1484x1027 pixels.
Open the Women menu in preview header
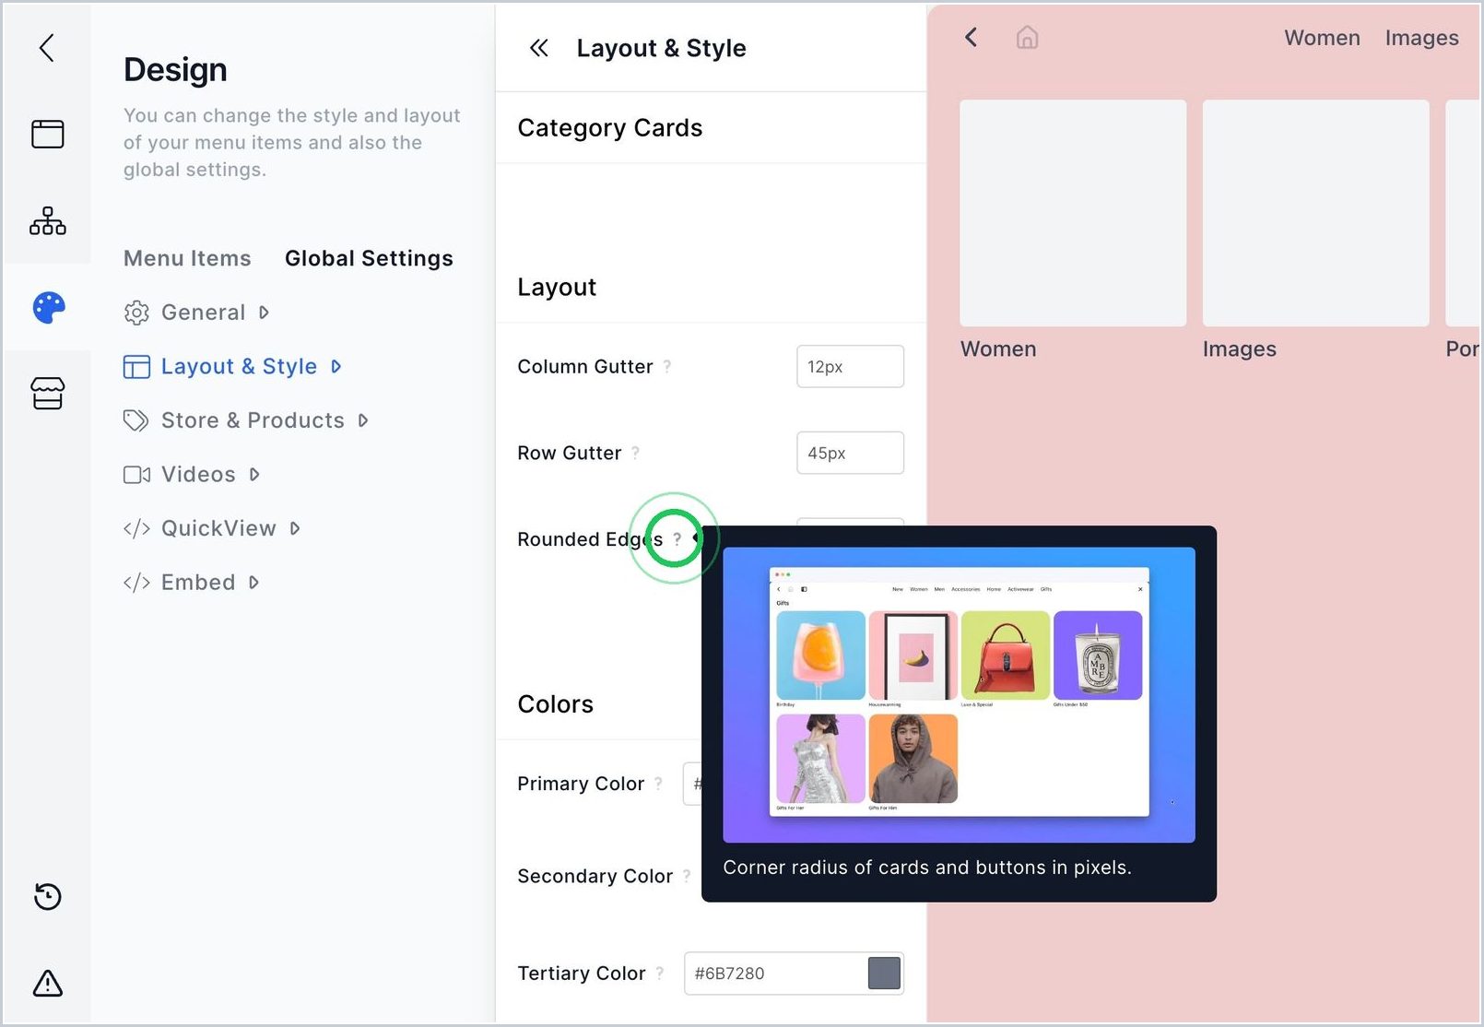(1322, 38)
